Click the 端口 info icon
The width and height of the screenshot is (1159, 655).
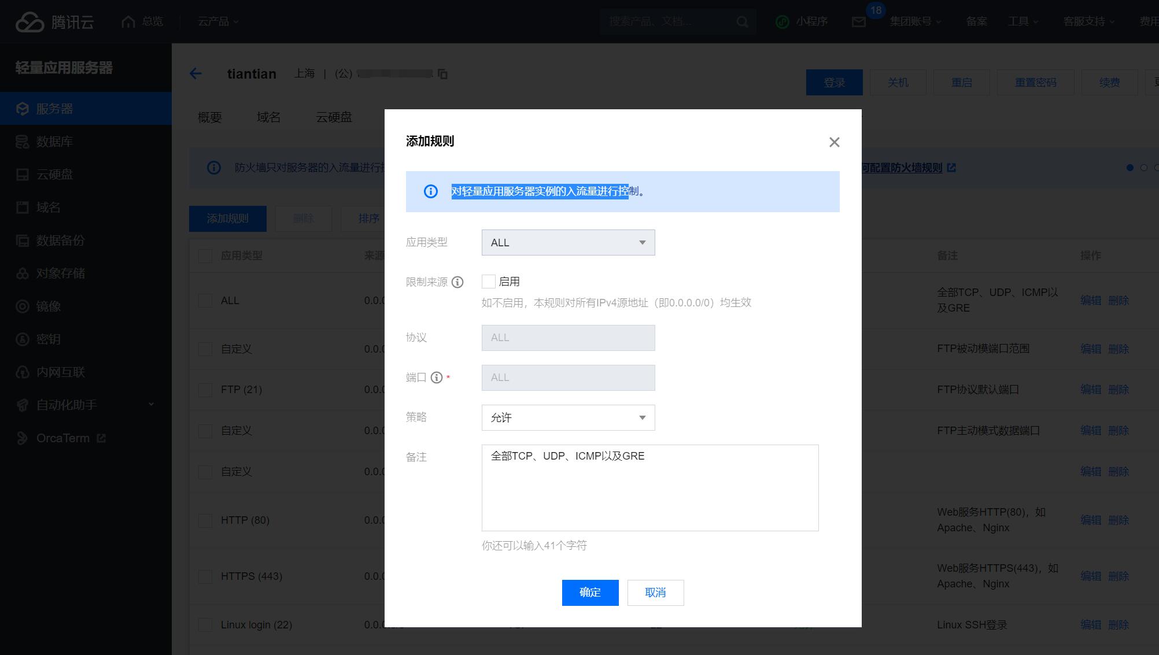coord(437,378)
